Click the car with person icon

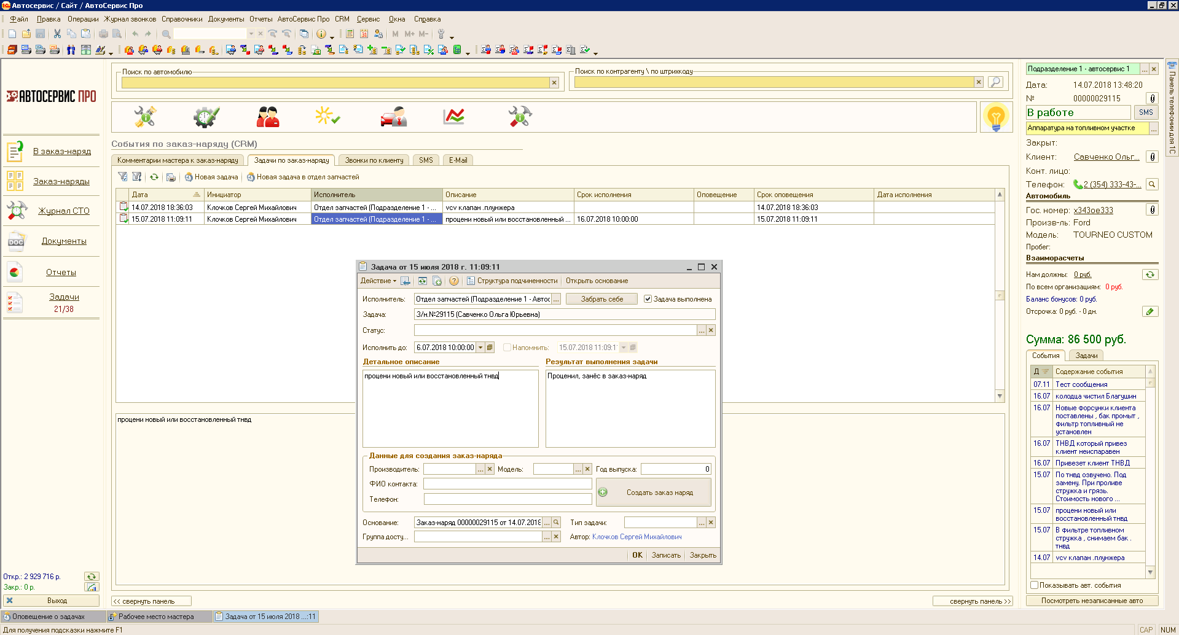tap(393, 116)
